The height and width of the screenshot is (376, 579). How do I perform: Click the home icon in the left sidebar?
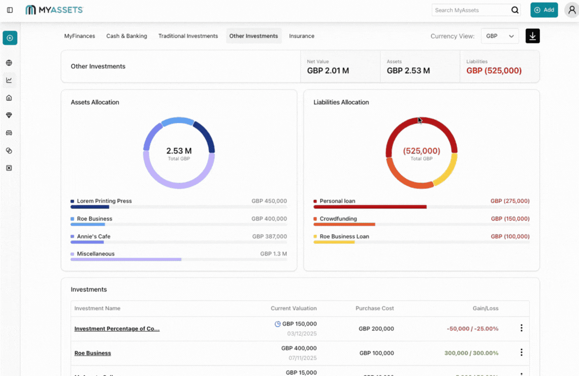[9, 98]
